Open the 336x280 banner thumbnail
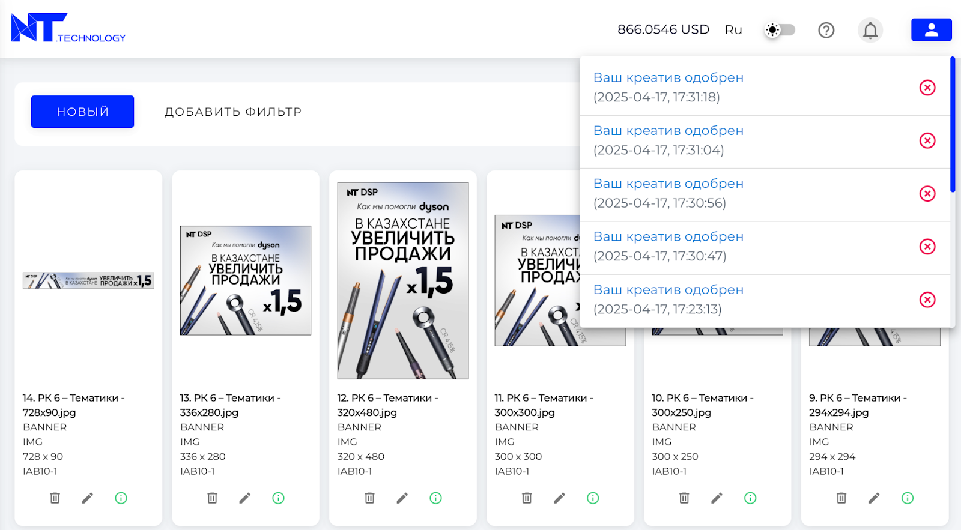Screen dimensions: 961x530 (246, 280)
